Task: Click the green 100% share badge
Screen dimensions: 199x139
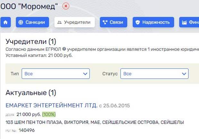Action: pos(49,114)
